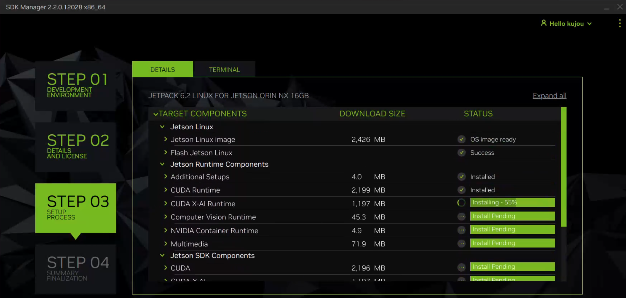Expand the Computer Vision Runtime row
Screen dimensions: 626x298
(x=166, y=217)
